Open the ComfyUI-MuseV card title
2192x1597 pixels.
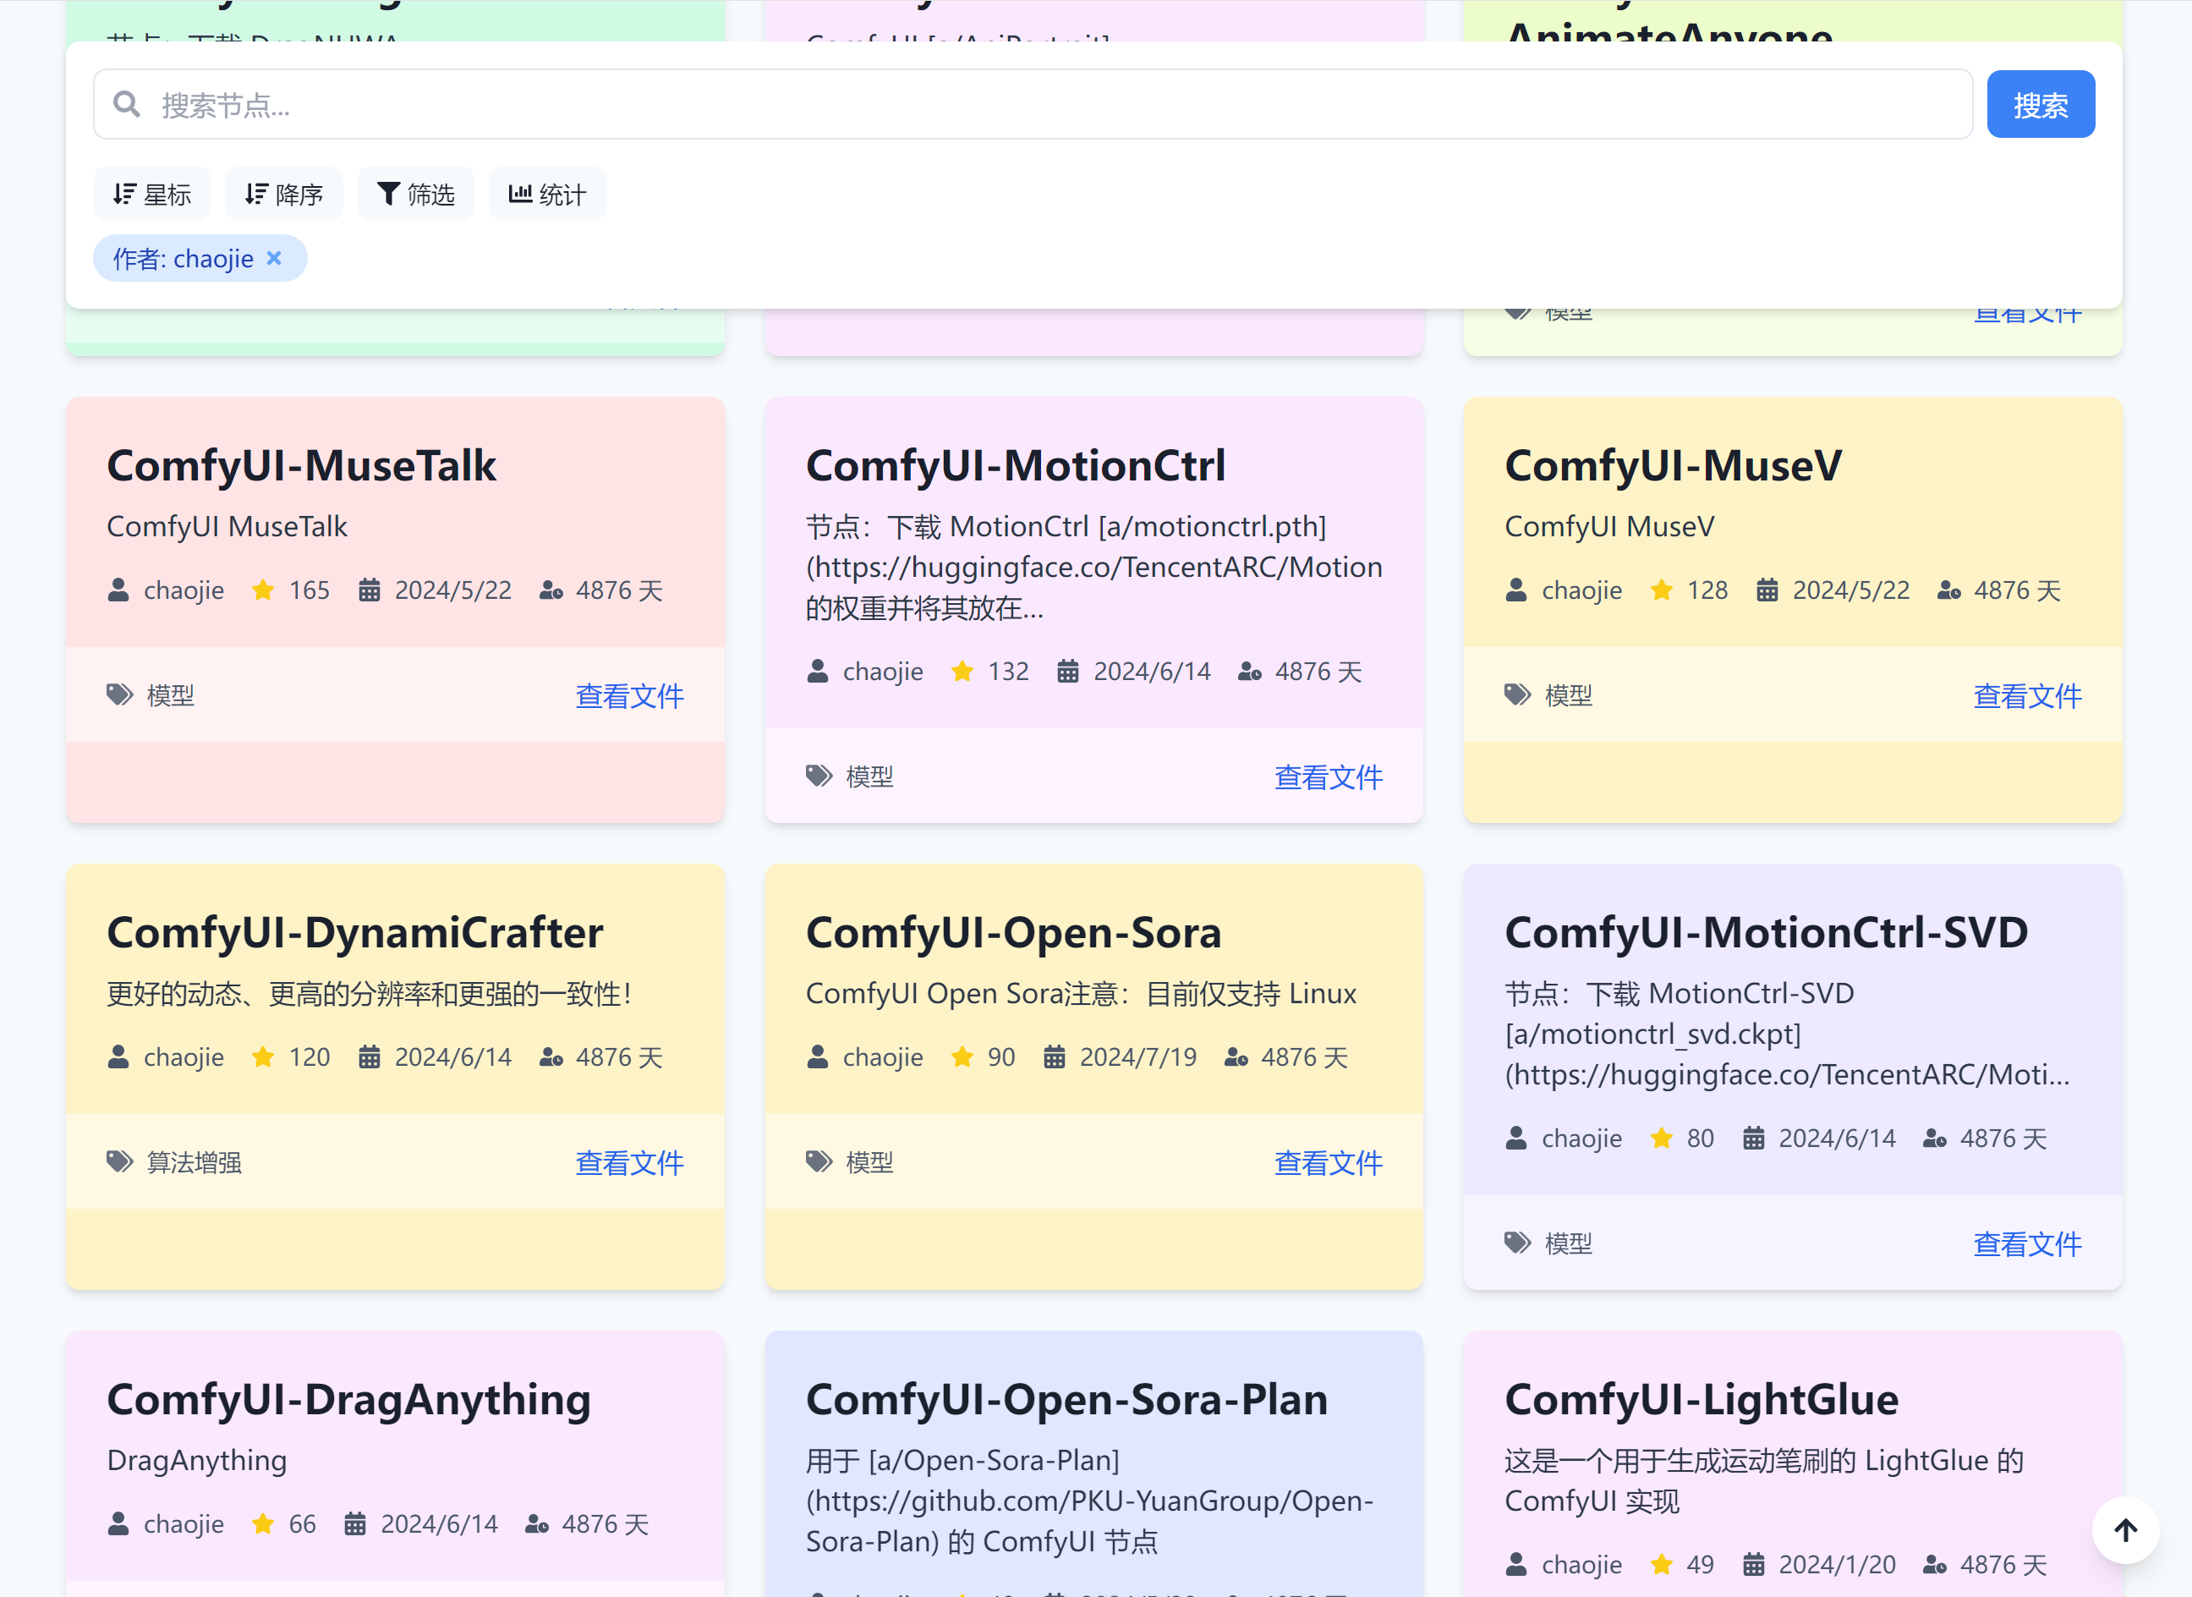(x=1673, y=465)
